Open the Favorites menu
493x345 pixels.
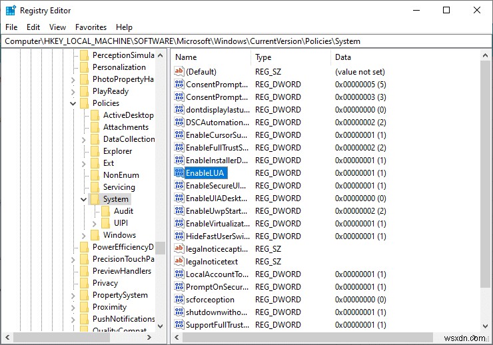pyautogui.click(x=91, y=27)
